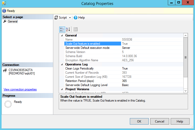
Task: Click the Categorized view icon
Action: tap(62, 29)
